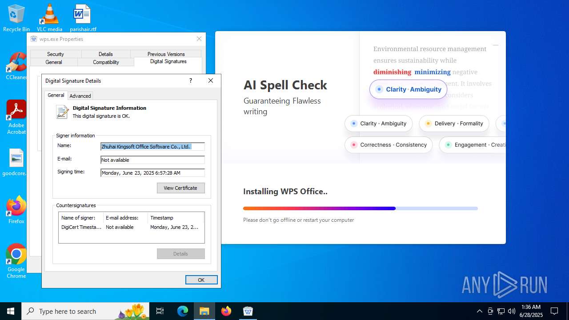The width and height of the screenshot is (569, 320).
Task: Click the Signing time field
Action: [x=152, y=173]
